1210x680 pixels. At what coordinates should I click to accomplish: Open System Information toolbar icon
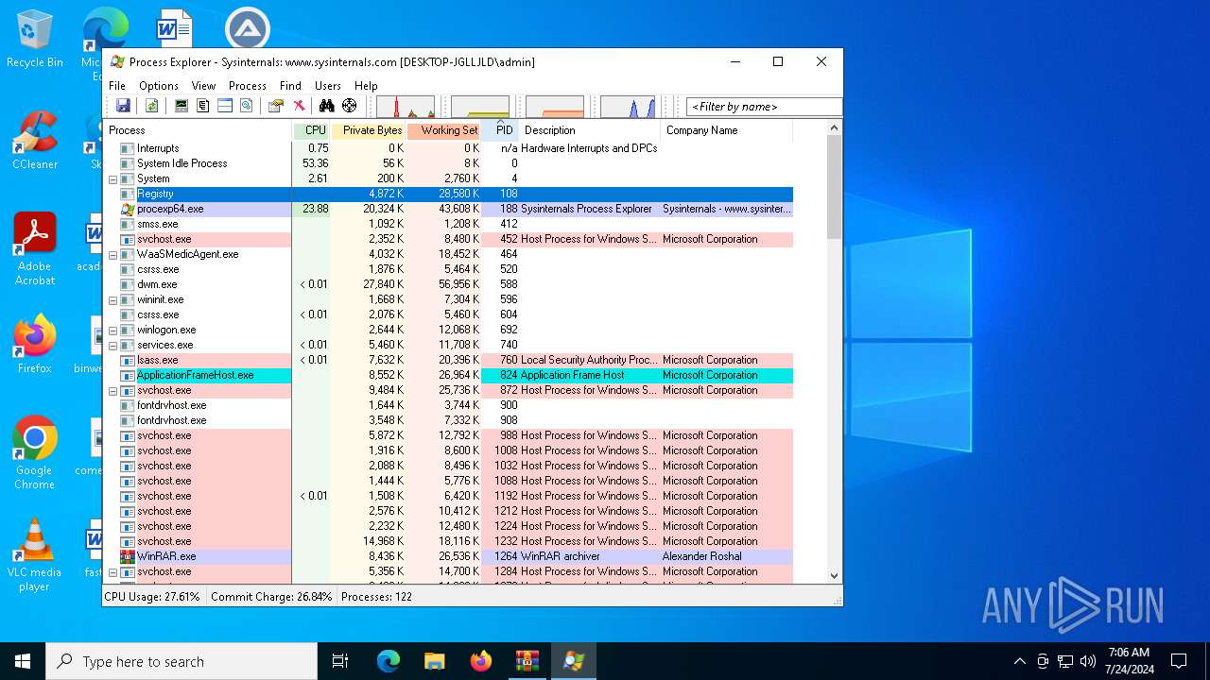181,106
